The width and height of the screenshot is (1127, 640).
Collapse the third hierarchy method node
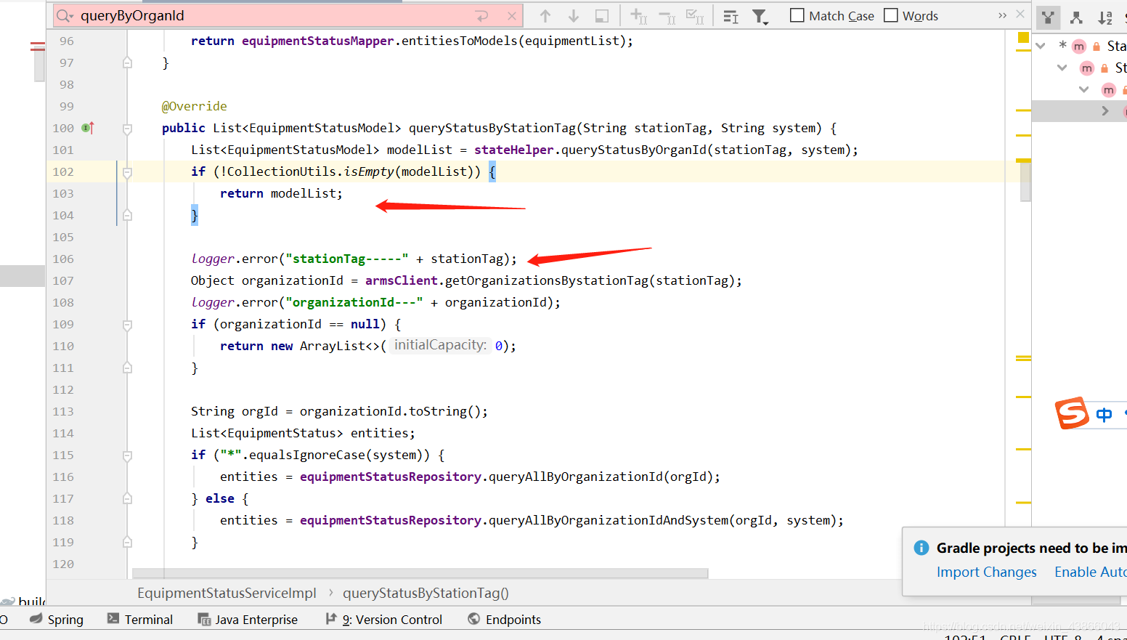pyautogui.click(x=1084, y=89)
